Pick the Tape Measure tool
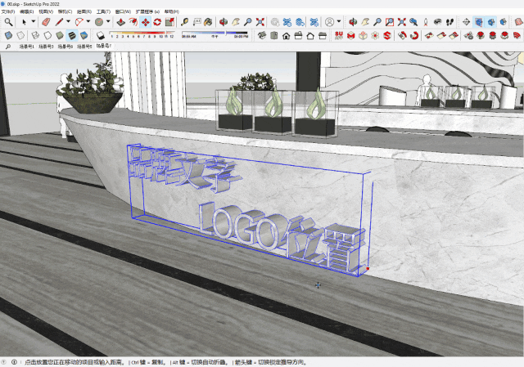 click(184, 22)
